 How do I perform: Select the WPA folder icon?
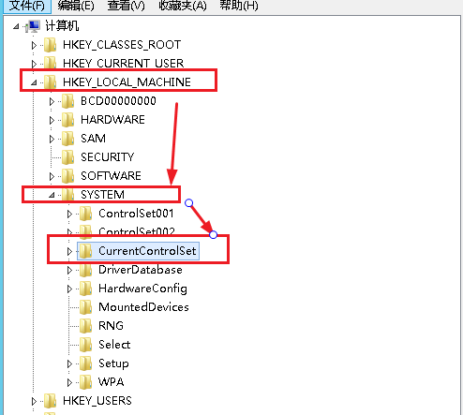click(x=85, y=382)
